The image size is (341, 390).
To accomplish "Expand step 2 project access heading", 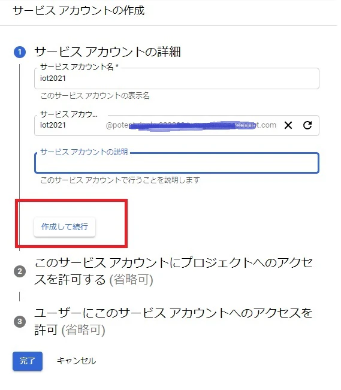I will click(173, 271).
